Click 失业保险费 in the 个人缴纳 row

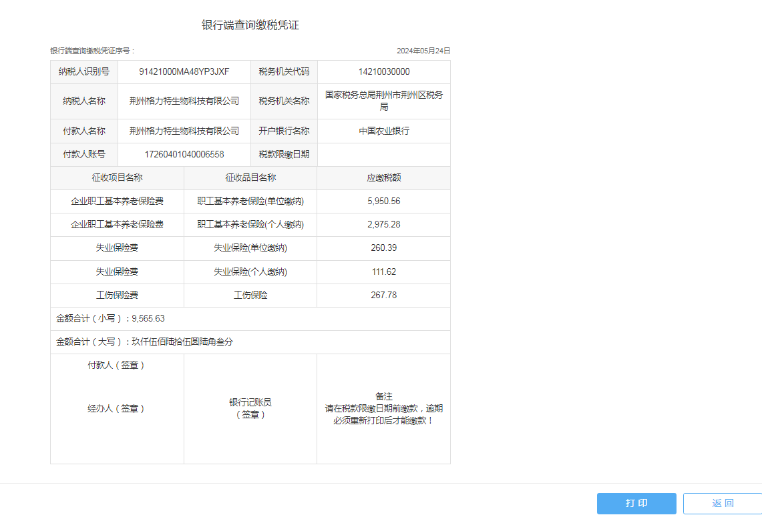[117, 272]
